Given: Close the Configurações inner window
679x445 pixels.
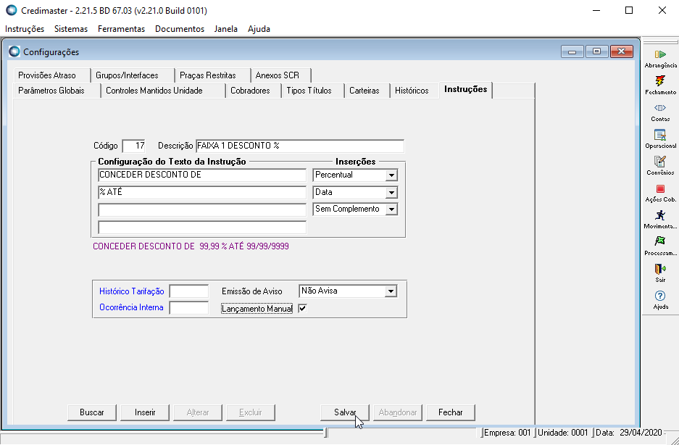Looking at the screenshot, I should pos(622,51).
